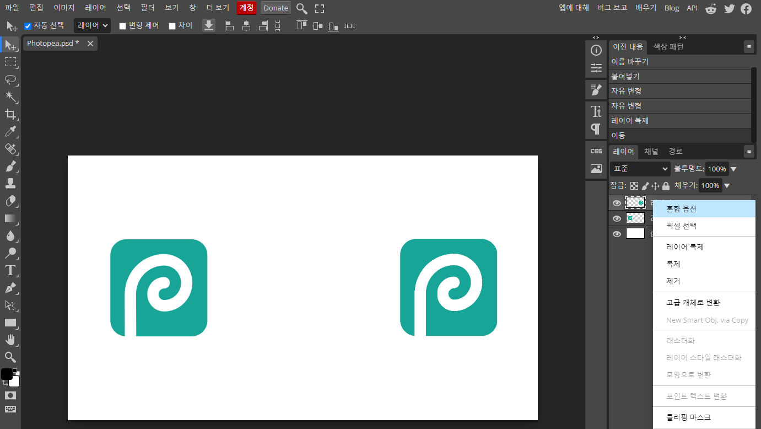Open the Facebook link icon
The width and height of the screenshot is (761, 429).
pyautogui.click(x=746, y=8)
